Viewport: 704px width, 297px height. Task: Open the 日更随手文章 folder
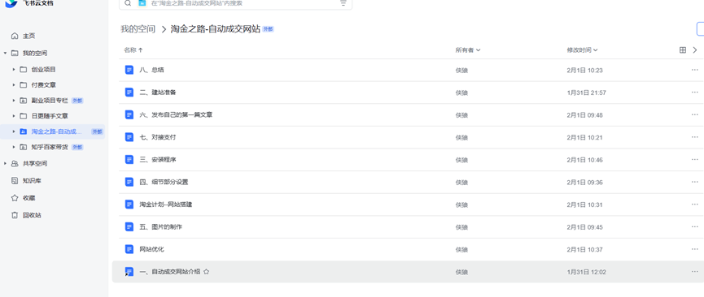point(50,116)
